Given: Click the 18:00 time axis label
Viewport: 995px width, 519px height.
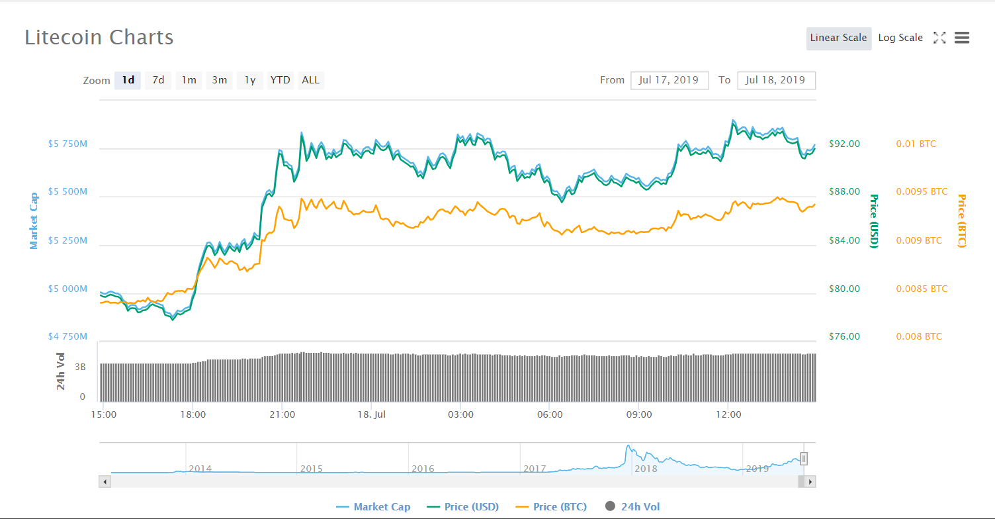Looking at the screenshot, I should [x=193, y=415].
